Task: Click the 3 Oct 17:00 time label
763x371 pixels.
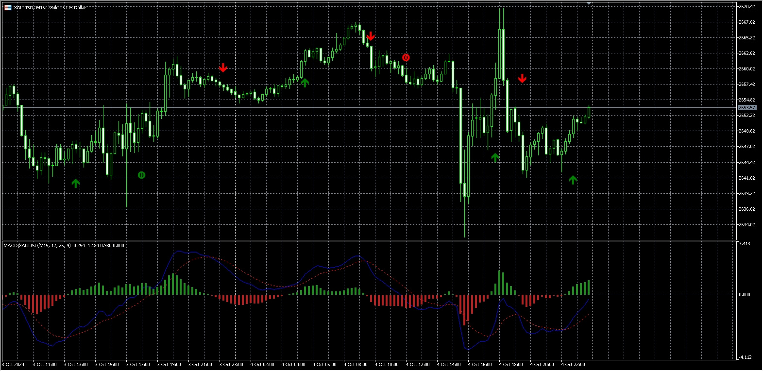Action: point(138,364)
